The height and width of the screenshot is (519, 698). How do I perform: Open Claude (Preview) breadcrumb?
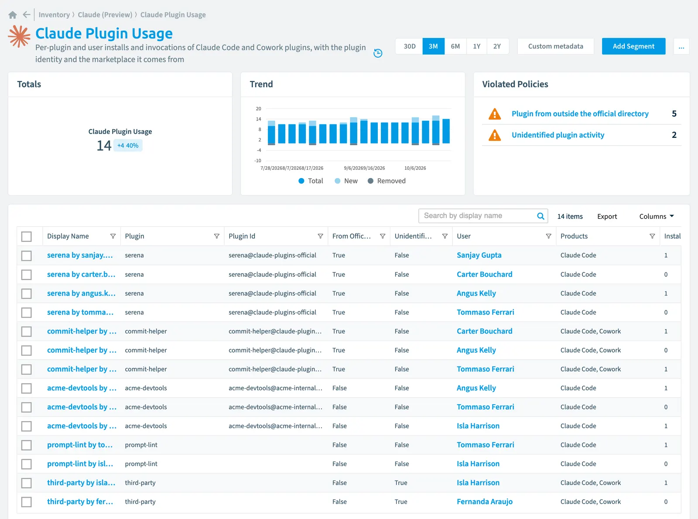pos(105,15)
